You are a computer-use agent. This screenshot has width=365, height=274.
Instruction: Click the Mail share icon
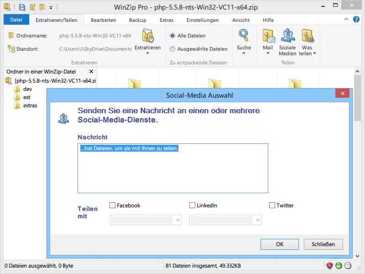[x=268, y=36]
